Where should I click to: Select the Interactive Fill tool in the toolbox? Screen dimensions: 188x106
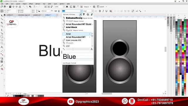(2, 69)
